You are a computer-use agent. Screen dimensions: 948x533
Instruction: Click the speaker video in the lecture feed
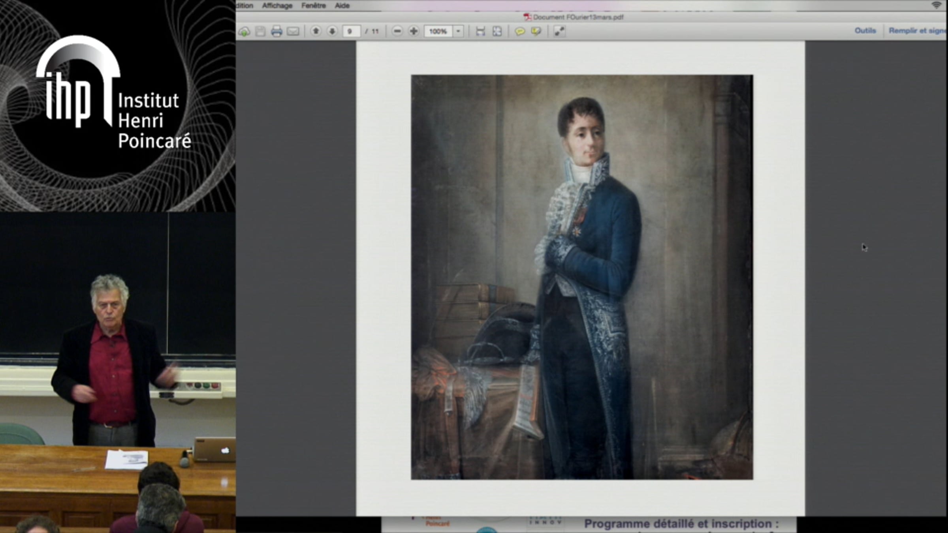point(118,372)
